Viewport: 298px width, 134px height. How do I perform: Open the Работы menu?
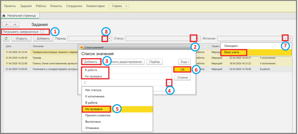[41, 6]
